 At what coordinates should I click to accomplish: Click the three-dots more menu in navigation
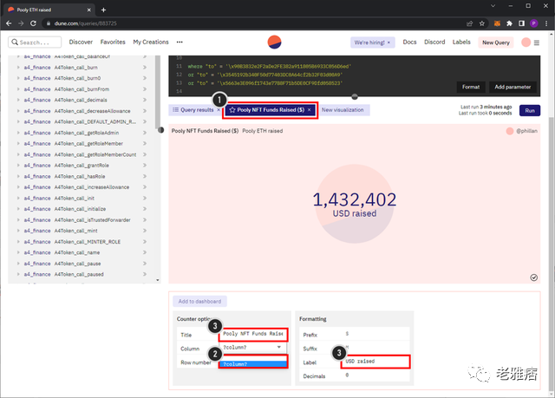(180, 42)
